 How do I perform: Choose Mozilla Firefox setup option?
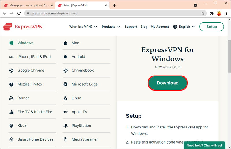point(30,84)
